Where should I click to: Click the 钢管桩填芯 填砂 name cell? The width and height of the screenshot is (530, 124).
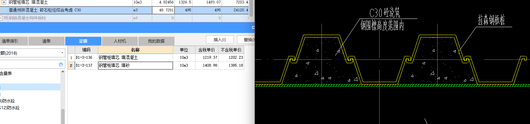coord(135,66)
